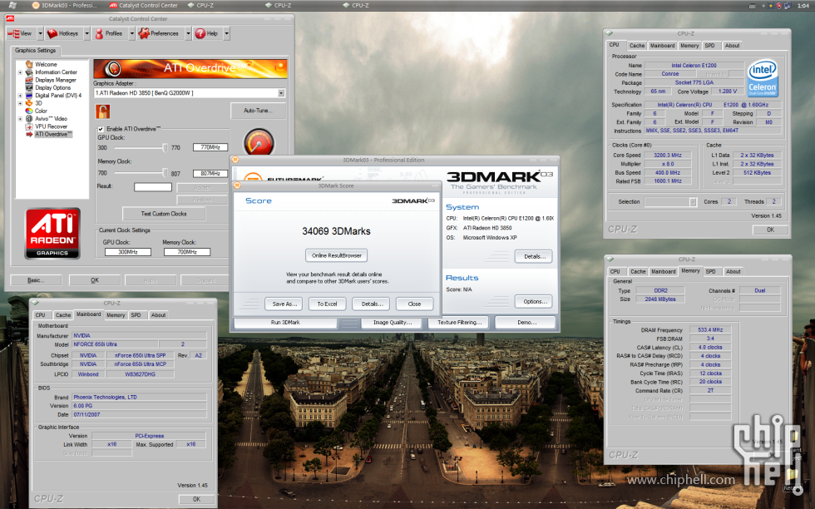Open the View toolbar button in Catalyst
The image size is (815, 509).
22,34
